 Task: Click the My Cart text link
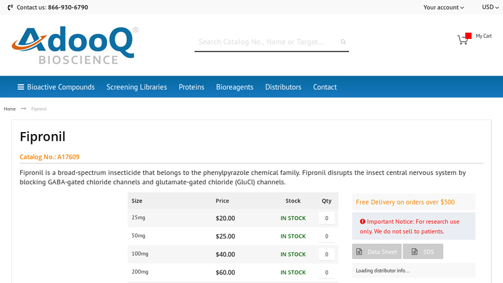(x=484, y=36)
